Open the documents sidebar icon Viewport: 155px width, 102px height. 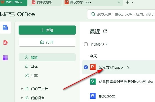(5, 28)
